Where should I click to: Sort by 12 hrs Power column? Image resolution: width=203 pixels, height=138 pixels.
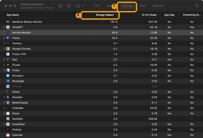pyautogui.click(x=149, y=15)
